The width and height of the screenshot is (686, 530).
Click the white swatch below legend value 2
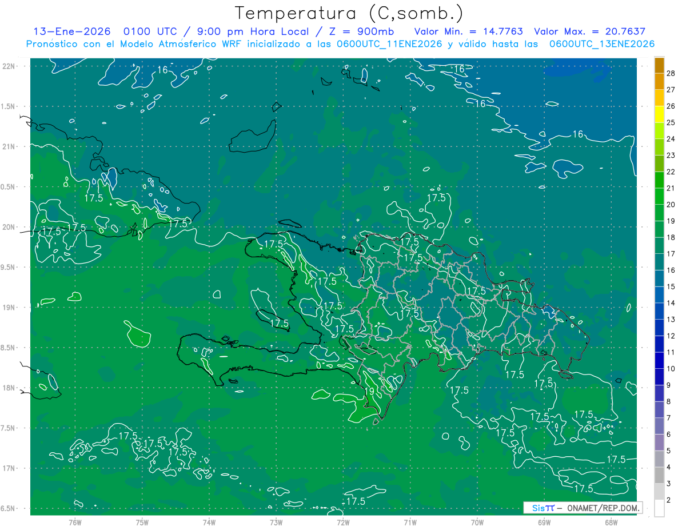click(659, 508)
